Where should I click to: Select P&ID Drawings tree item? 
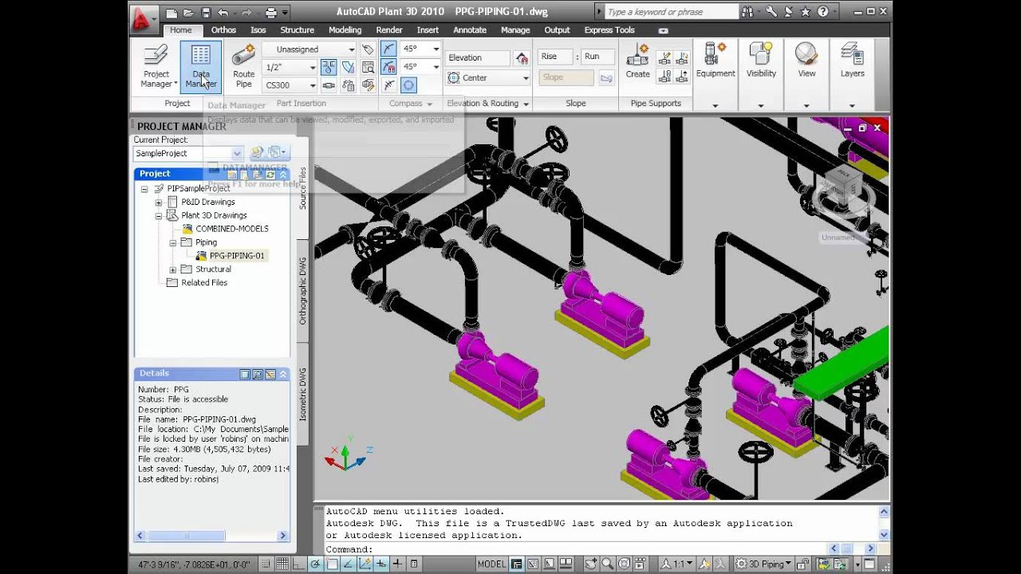207,202
